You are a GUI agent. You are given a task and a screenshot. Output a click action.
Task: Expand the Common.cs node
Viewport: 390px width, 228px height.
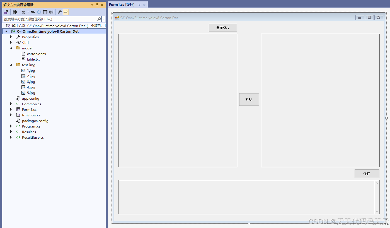pyautogui.click(x=11, y=104)
